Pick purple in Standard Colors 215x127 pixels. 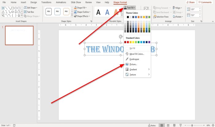coord(149,42)
